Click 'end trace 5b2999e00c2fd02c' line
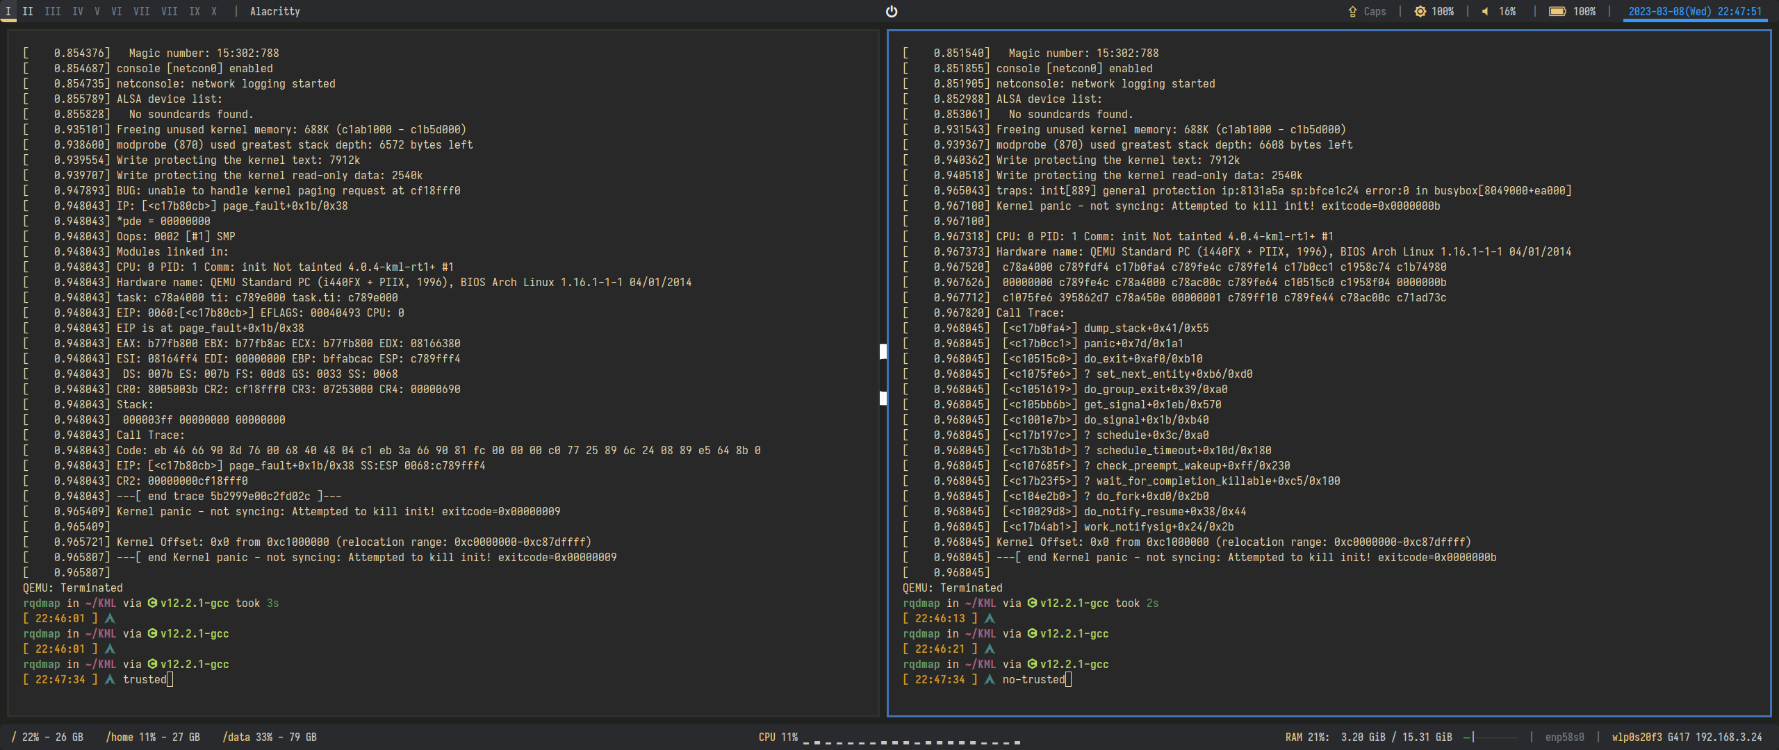The height and width of the screenshot is (750, 1779). click(182, 496)
